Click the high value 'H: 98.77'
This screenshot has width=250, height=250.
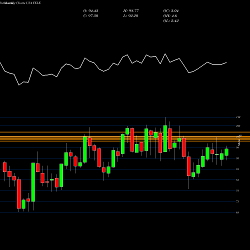click(131, 11)
